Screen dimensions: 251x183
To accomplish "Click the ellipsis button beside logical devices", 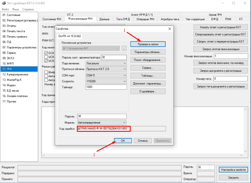I will click(124, 48).
